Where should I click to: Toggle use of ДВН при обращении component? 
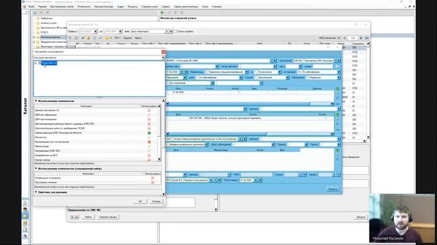(149, 115)
